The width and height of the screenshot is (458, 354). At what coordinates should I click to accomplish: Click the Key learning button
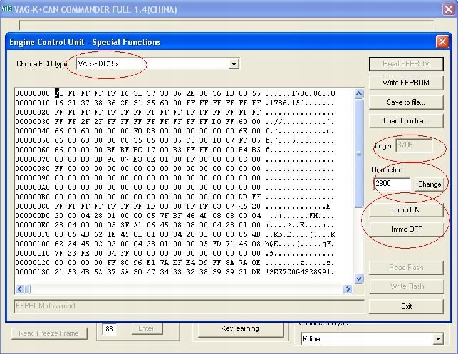[x=241, y=328]
